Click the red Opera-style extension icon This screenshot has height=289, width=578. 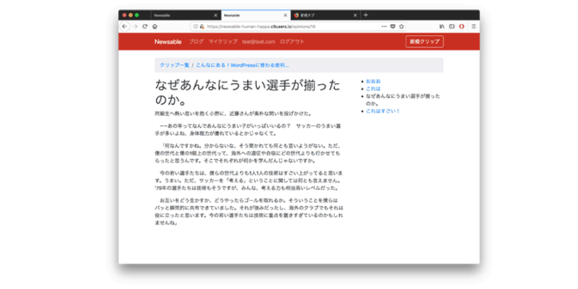(461, 26)
